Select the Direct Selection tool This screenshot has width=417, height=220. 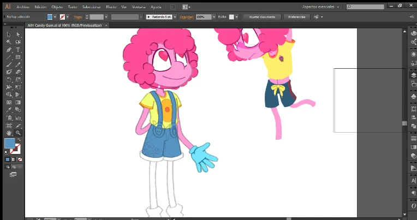tap(18, 34)
